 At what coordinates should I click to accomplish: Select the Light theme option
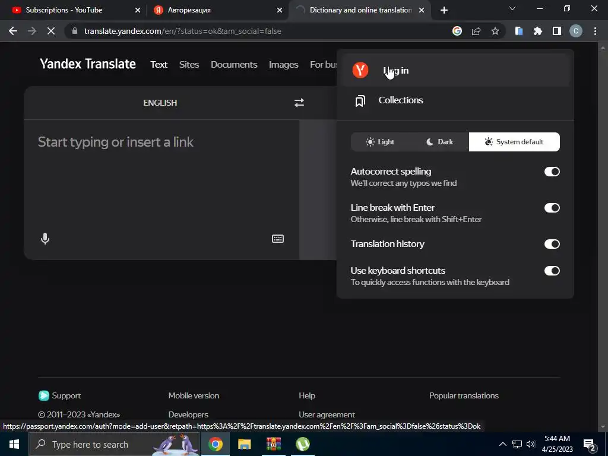pyautogui.click(x=380, y=142)
